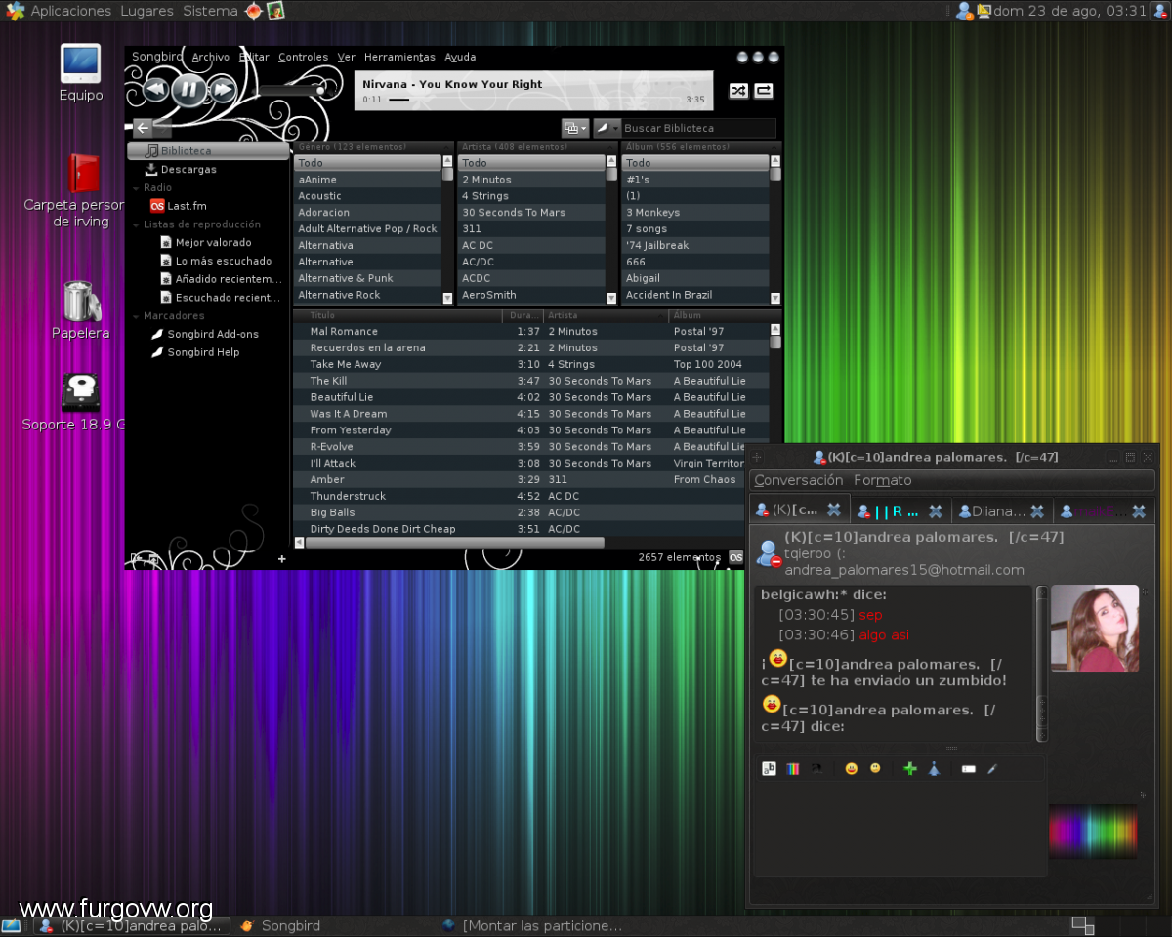Open the Sistema menu in top panel
Screen dimensions: 1172x937
[210, 11]
